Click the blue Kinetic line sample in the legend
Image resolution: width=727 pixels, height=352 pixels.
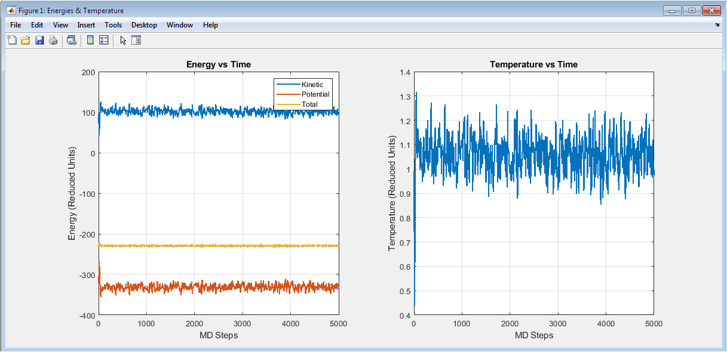[x=288, y=85]
